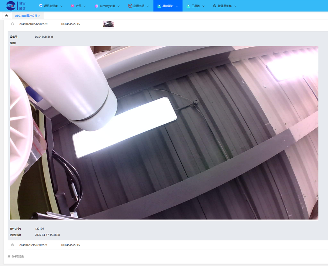328x266 pixels.
Task: Go to the home tab icon
Action: (x=7, y=16)
